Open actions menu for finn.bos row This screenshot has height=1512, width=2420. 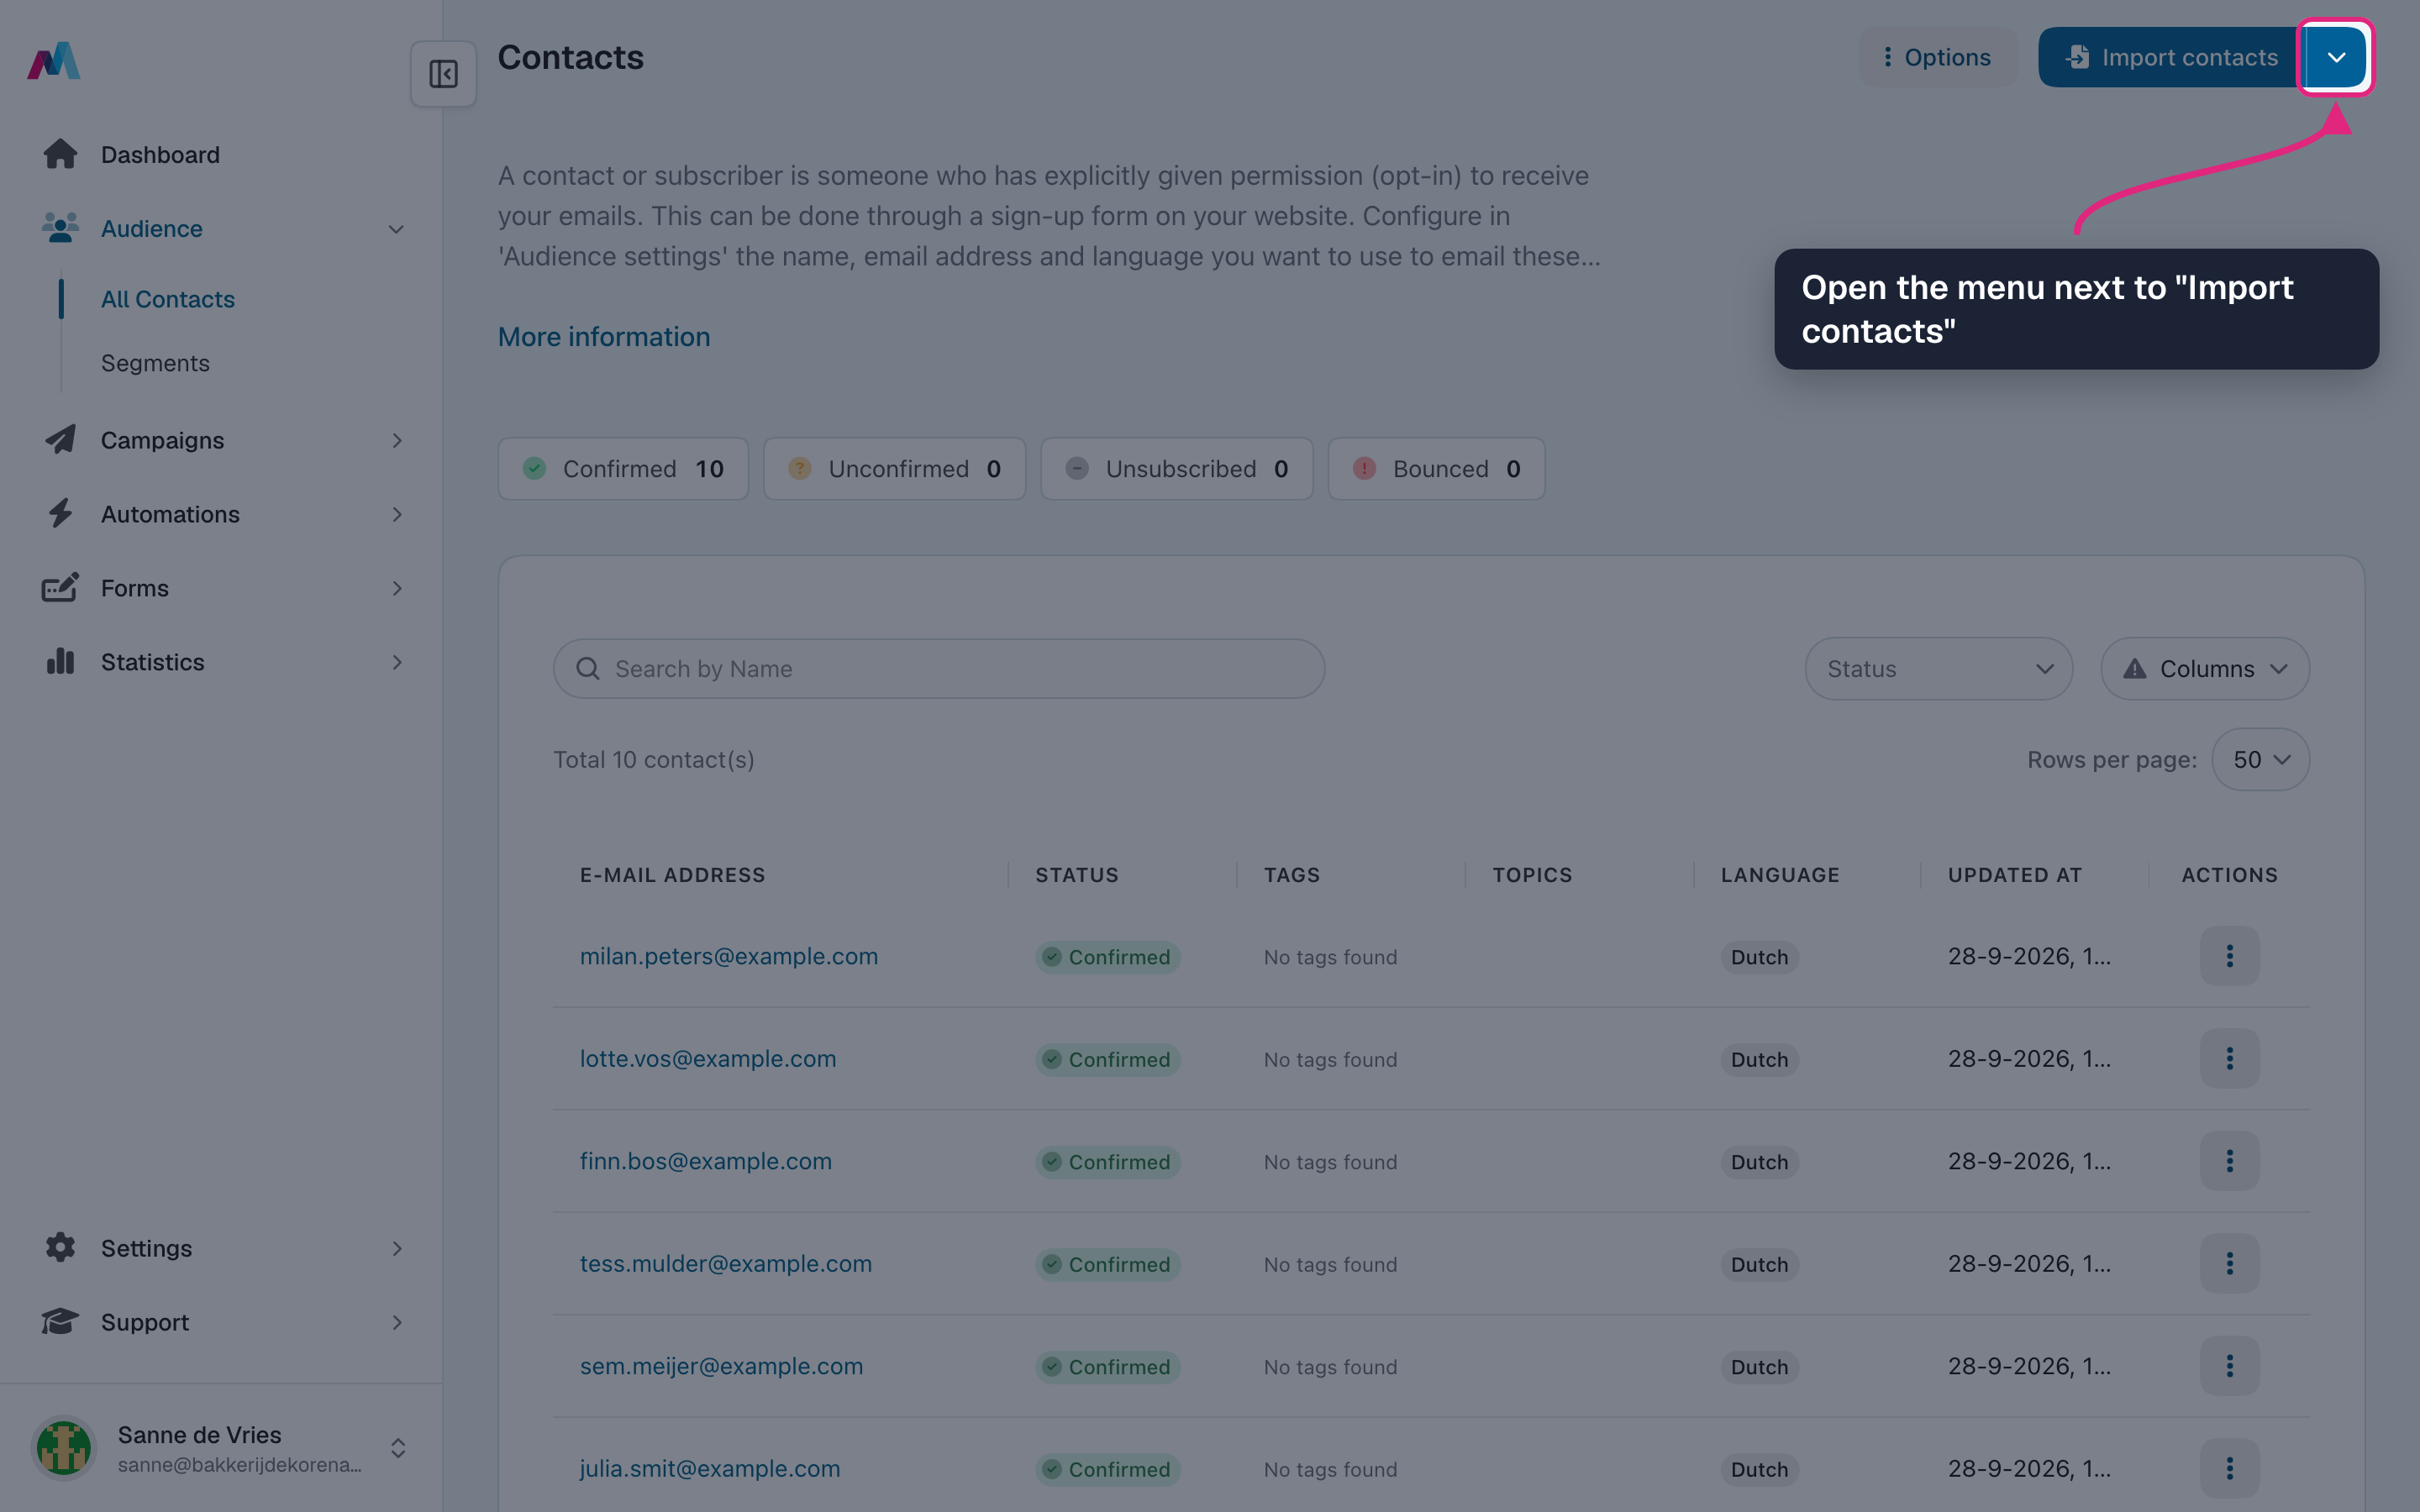pyautogui.click(x=2229, y=1161)
